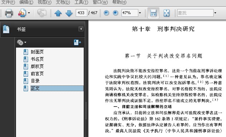Open the 工具(T) menu

(x=81, y=2)
